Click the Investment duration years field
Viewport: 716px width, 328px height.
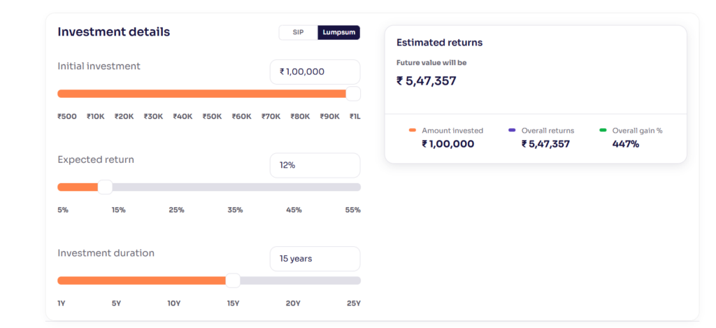click(315, 259)
